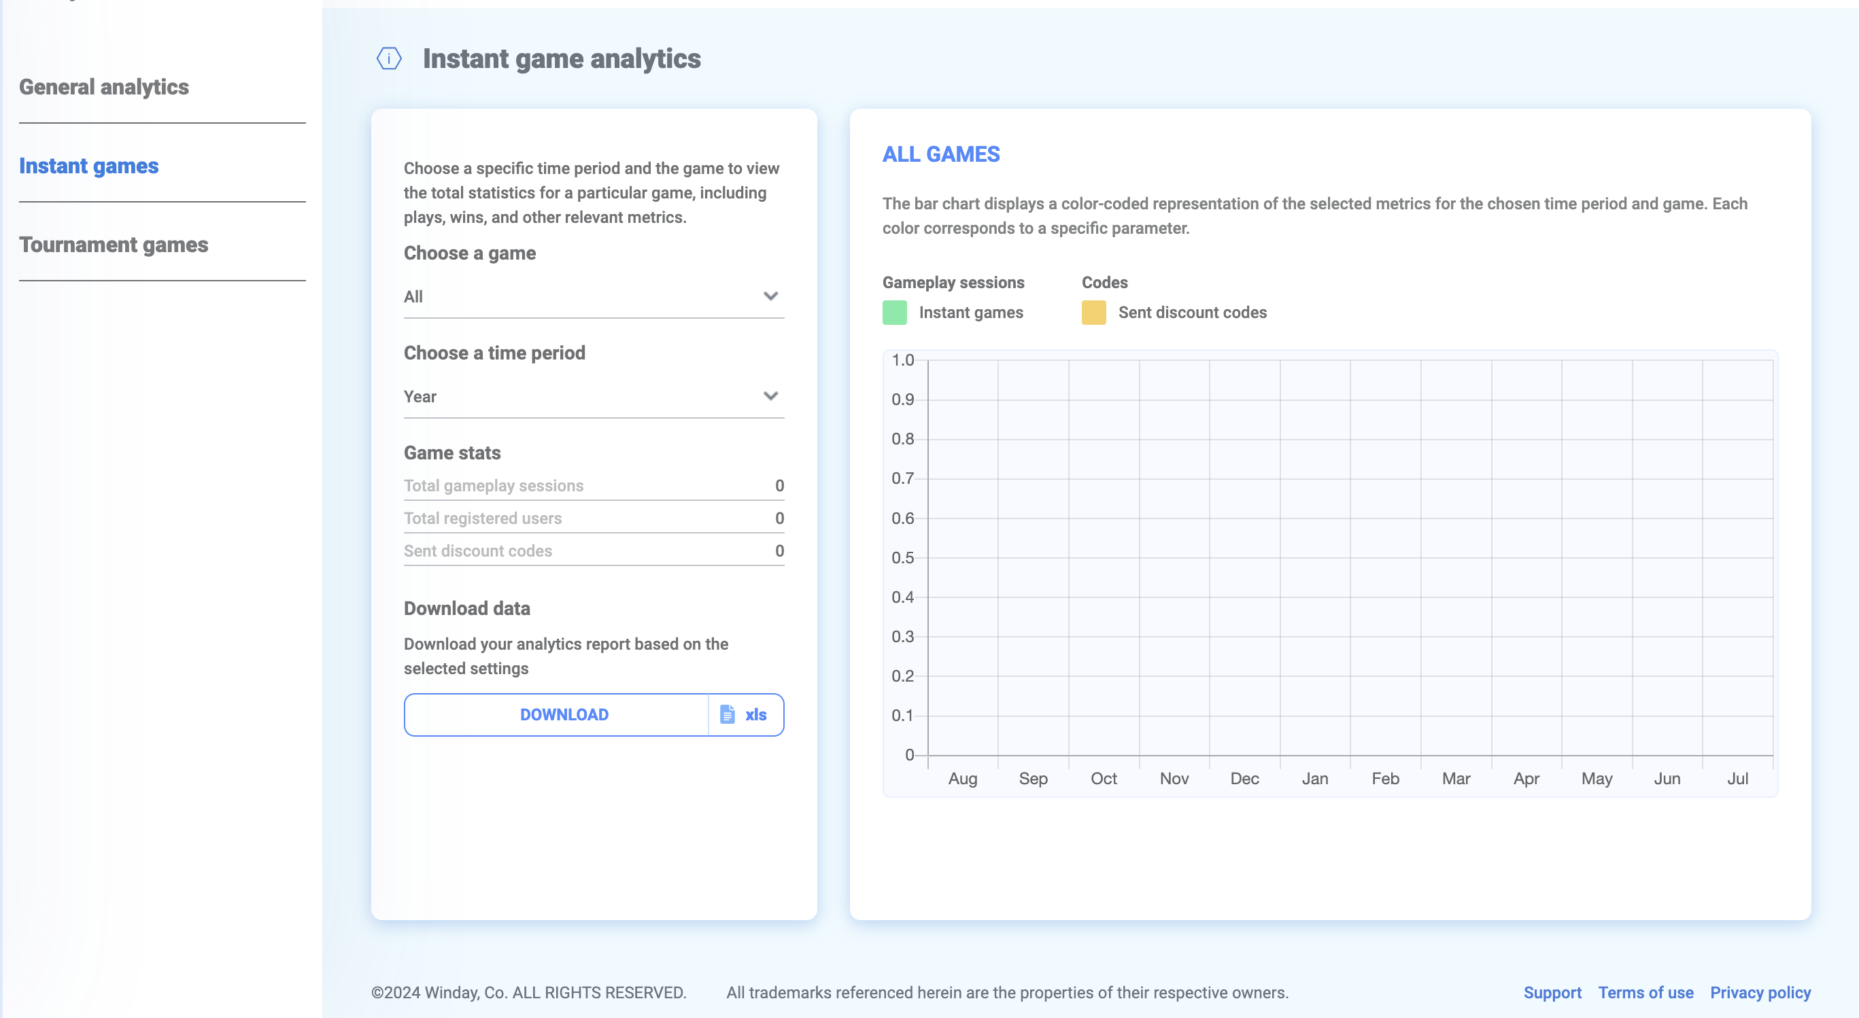Select Instant games in sidebar
The width and height of the screenshot is (1859, 1018).
[89, 166]
